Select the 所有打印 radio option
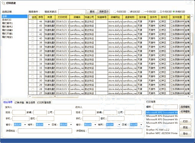The image size is (195, 143). click(174, 12)
